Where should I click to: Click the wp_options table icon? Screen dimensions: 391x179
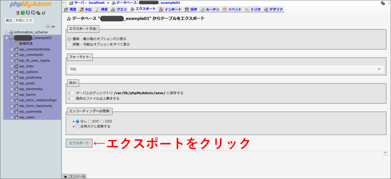pyautogui.click(x=17, y=72)
